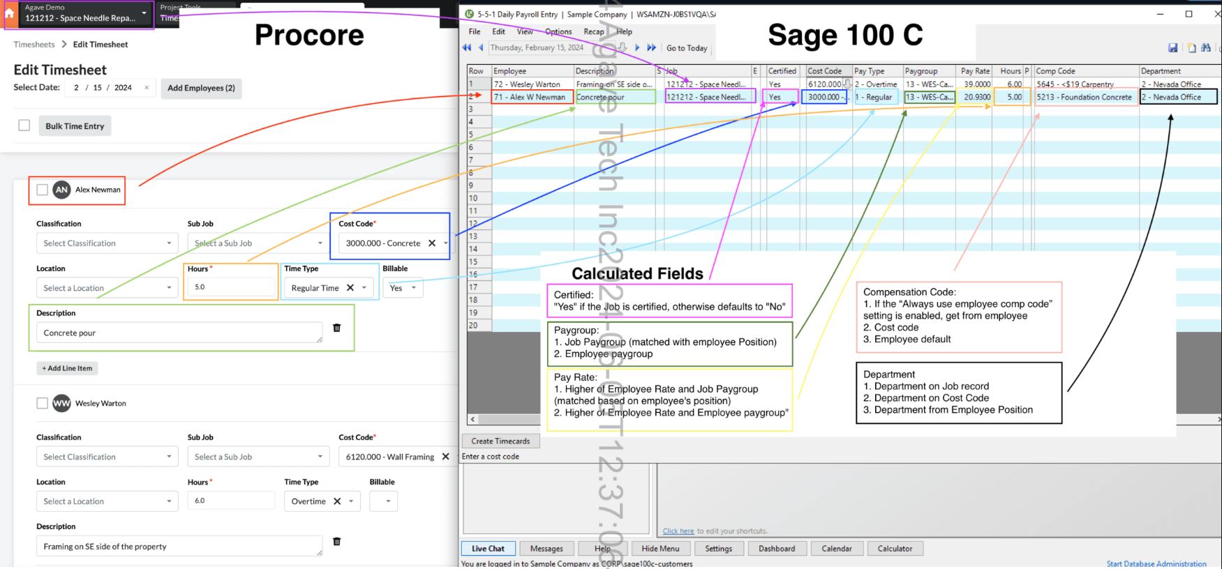
Task: Click Go to Today in Sage
Action: click(x=687, y=48)
